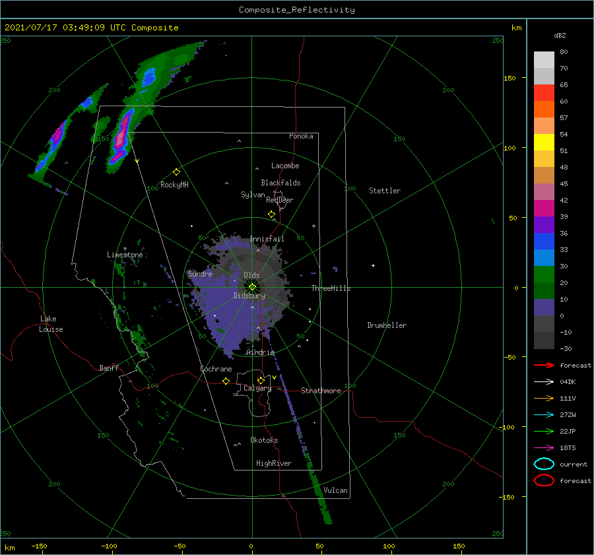Image resolution: width=594 pixels, height=555 pixels.
Task: Click the magenta 39-42 dBZ swatch
Action: (x=544, y=208)
